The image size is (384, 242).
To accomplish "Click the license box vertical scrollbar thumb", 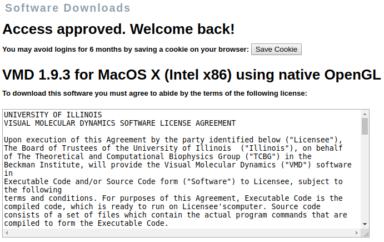I will (x=365, y=126).
